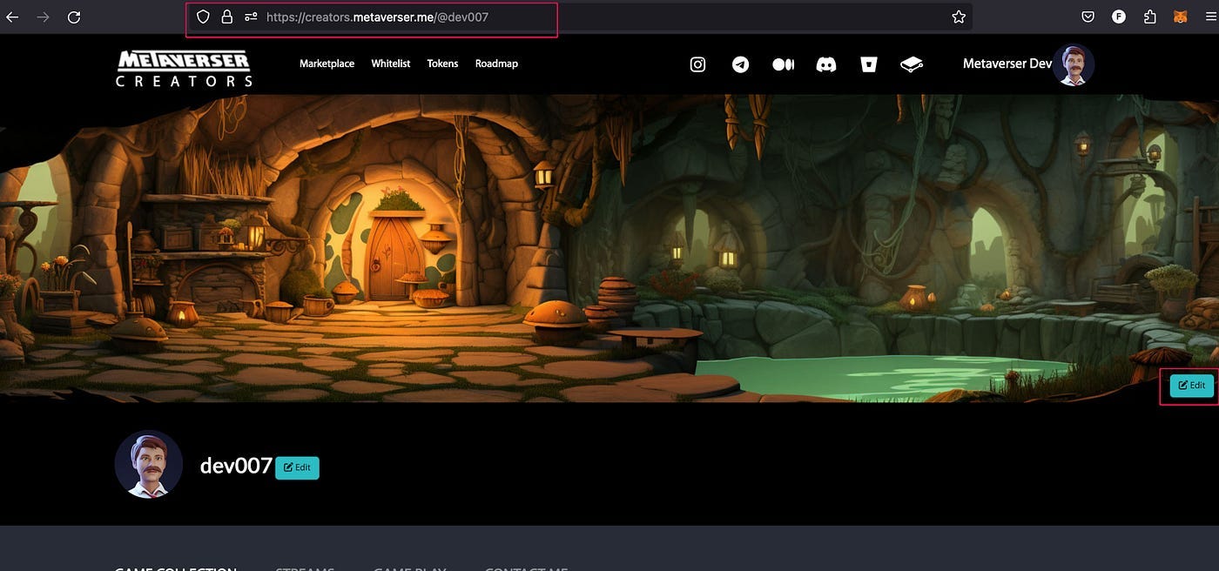
Task: Click the Medium social icon
Action: [x=783, y=64]
